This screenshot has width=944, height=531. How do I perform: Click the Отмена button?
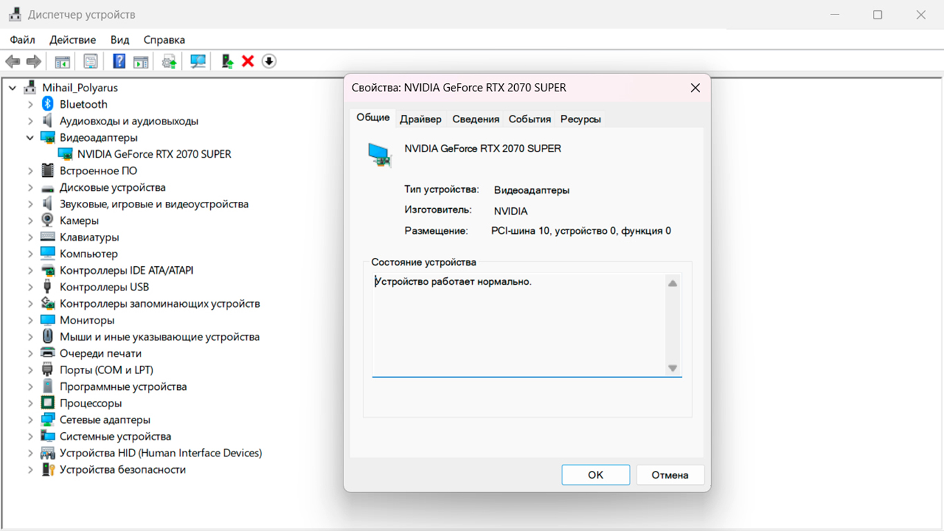pos(670,475)
